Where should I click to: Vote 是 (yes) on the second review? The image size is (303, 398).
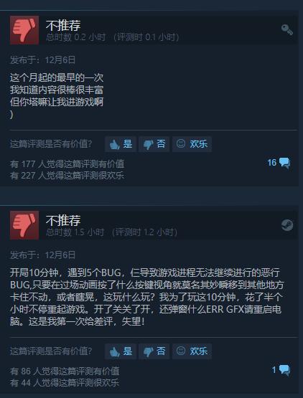[x=121, y=351]
